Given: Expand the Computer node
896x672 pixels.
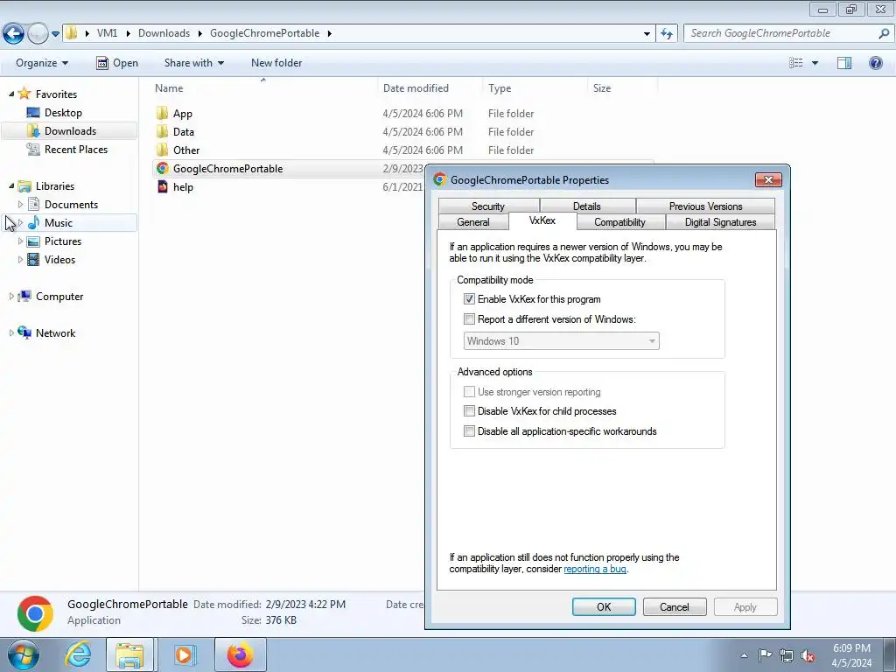Looking at the screenshot, I should [11, 296].
